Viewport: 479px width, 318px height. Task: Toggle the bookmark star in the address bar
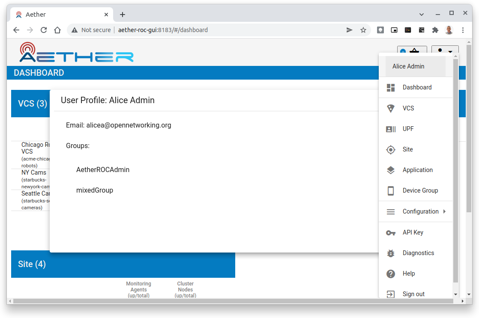coord(363,30)
